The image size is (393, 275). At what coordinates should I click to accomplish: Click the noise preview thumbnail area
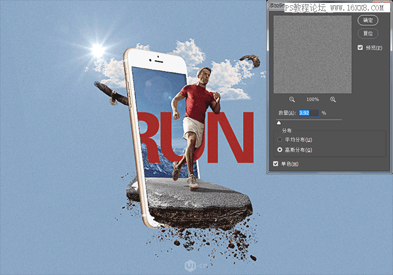pos(312,54)
